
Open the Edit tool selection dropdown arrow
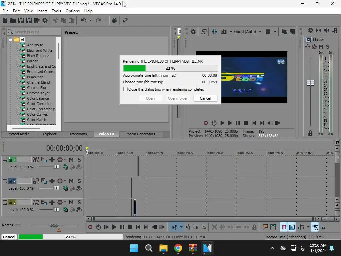point(181,227)
